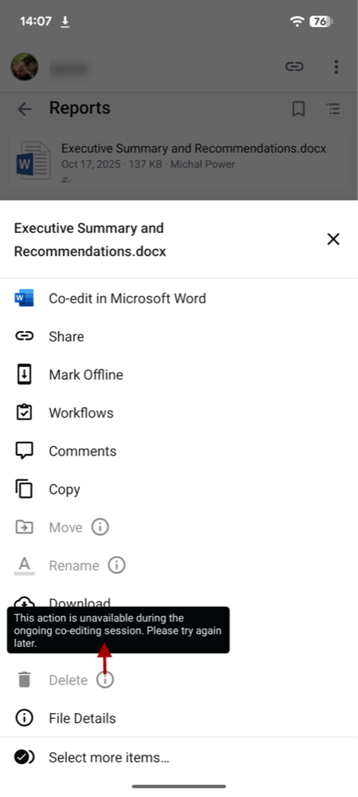Screen dimensions: 358x797
Task: Tap the greyed-out Delete label
Action: point(68,680)
